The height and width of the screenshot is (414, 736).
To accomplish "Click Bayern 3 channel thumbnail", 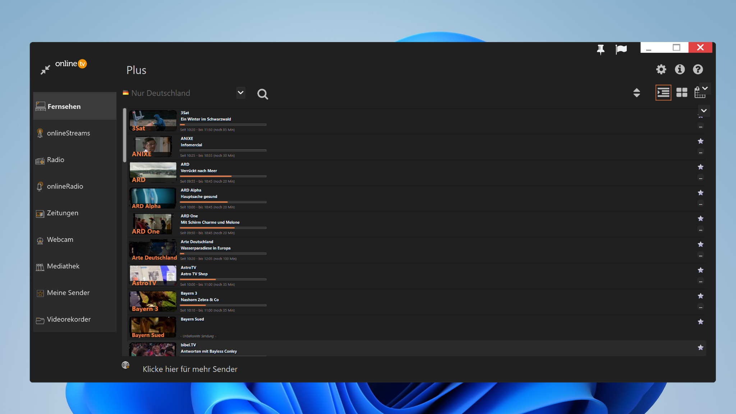I will 153,302.
